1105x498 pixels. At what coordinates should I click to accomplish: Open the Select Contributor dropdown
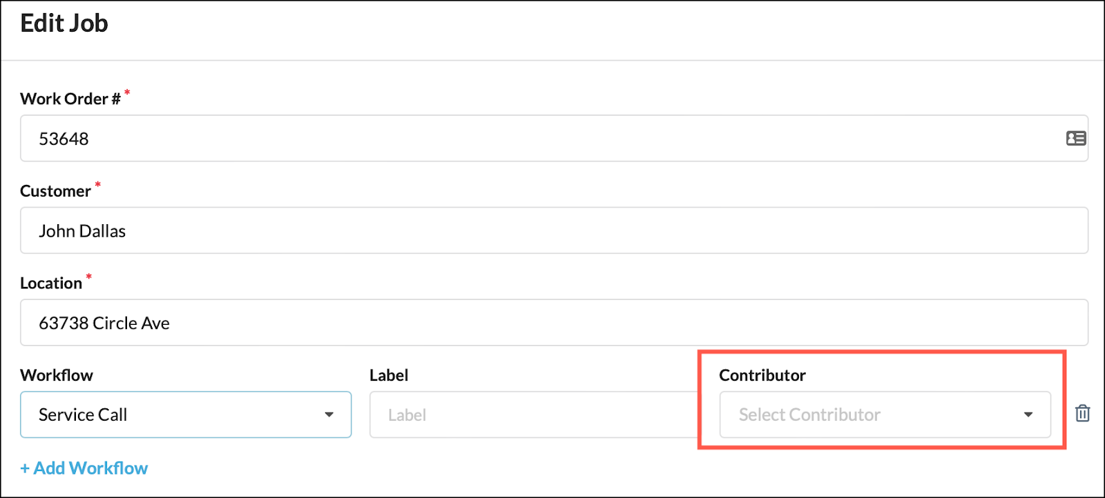coord(884,415)
